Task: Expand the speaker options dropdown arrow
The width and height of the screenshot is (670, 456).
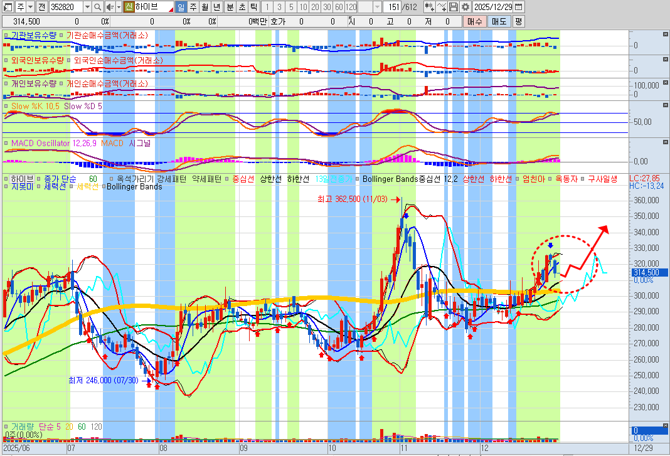Action: pyautogui.click(x=119, y=7)
